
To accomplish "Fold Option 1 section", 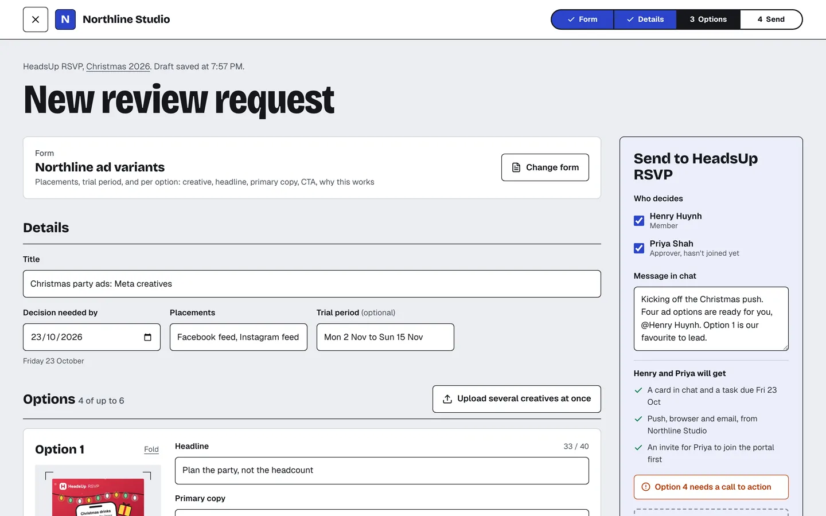I will point(151,449).
